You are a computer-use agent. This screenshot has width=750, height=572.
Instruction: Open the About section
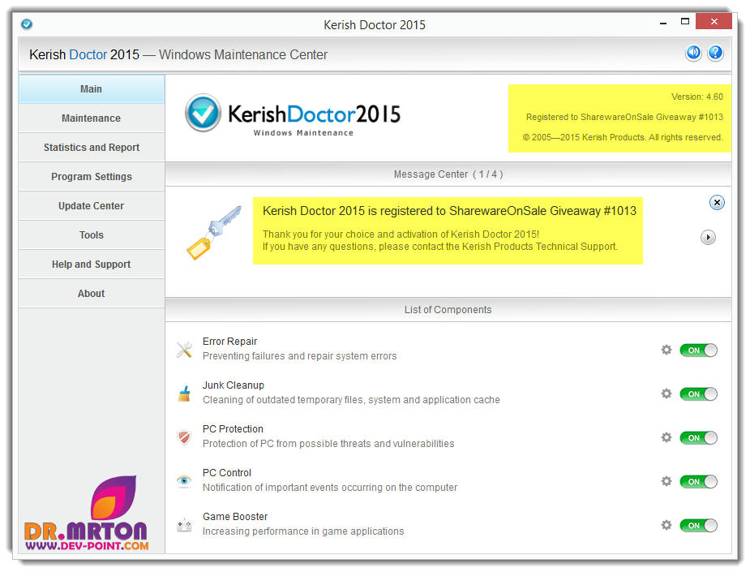click(x=92, y=294)
